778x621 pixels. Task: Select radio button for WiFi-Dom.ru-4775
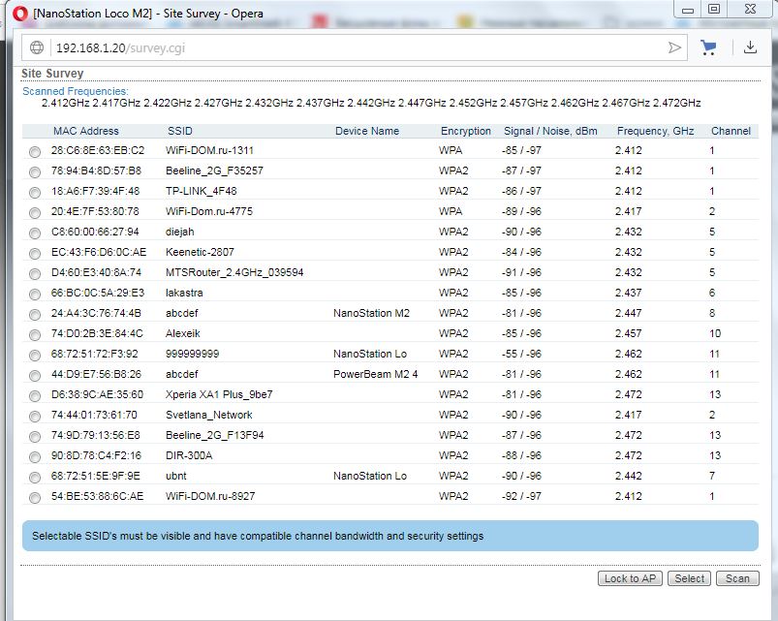point(35,213)
